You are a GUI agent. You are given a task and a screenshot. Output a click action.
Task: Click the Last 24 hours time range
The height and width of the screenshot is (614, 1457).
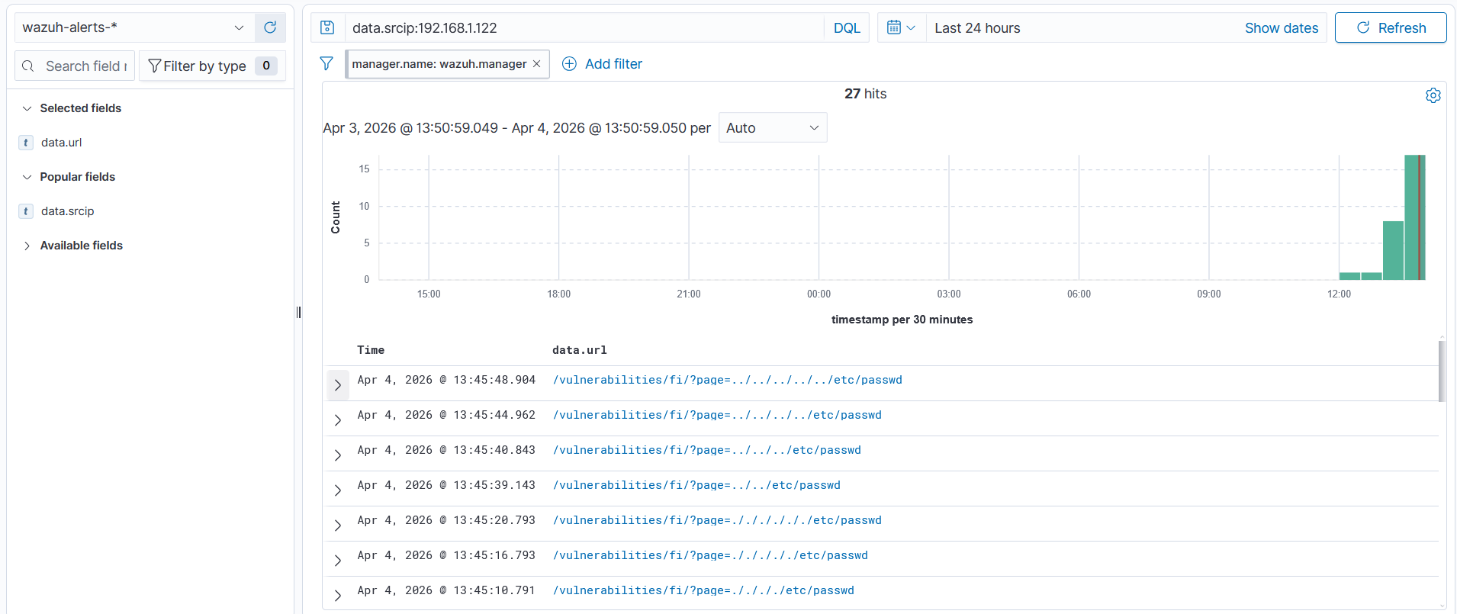(x=977, y=28)
